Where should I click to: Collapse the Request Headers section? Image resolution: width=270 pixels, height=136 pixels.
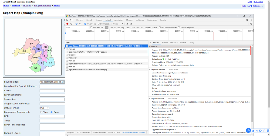150,98
